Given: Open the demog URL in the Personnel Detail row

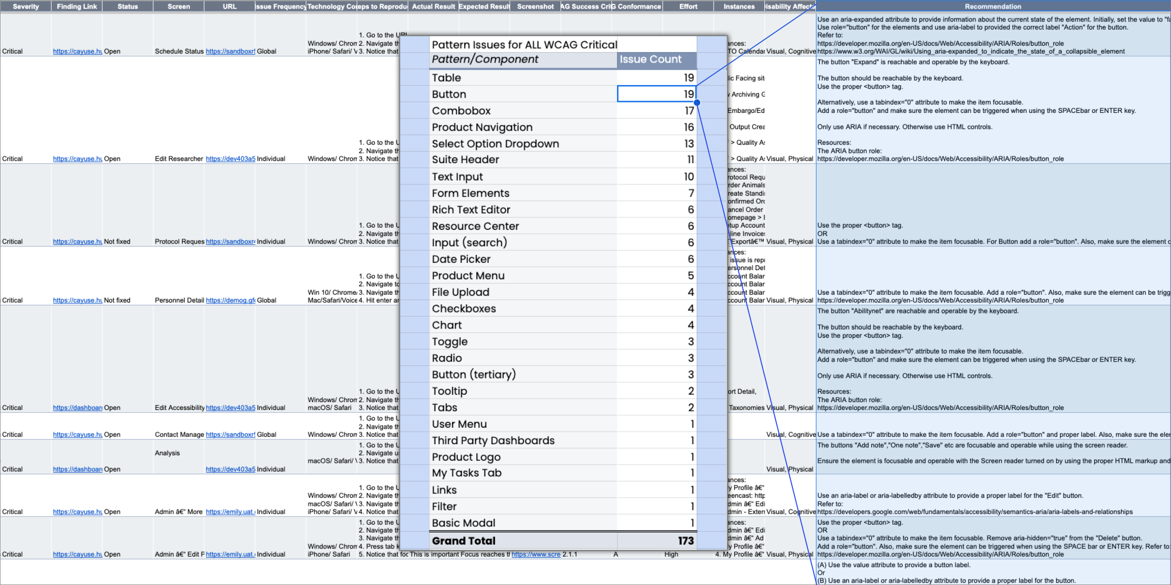Looking at the screenshot, I should coord(230,300).
